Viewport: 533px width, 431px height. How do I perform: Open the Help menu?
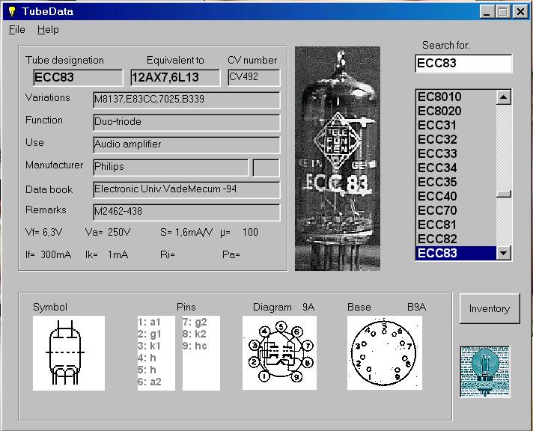point(48,30)
